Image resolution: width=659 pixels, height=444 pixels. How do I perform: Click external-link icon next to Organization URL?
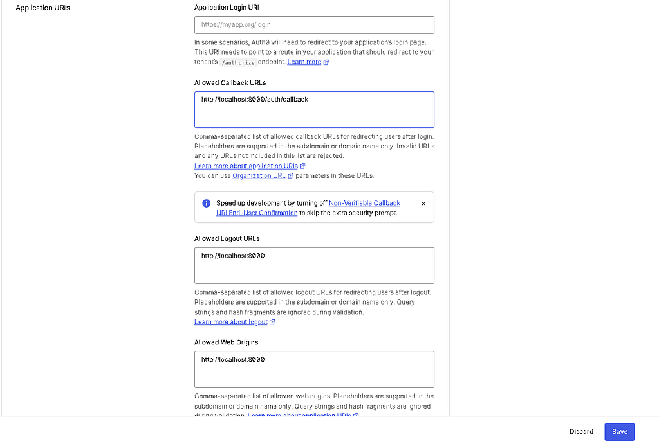(x=290, y=176)
